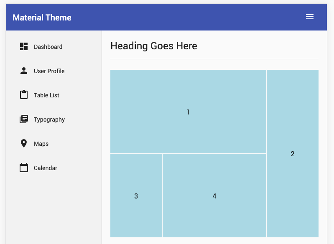This screenshot has width=334, height=244.
Task: Click the Maps location pin icon
Action: point(24,143)
